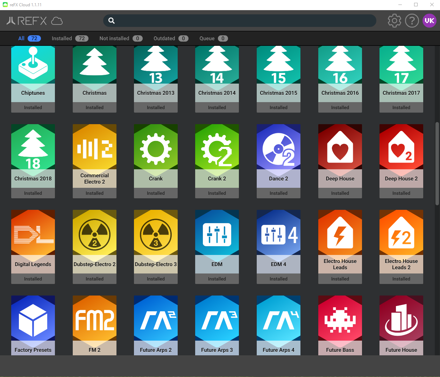The height and width of the screenshot is (377, 440).
Task: Click the search input field
Action: (x=240, y=21)
